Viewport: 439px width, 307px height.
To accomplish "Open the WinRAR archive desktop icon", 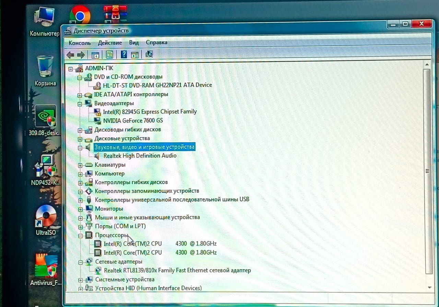I will 116,14.
